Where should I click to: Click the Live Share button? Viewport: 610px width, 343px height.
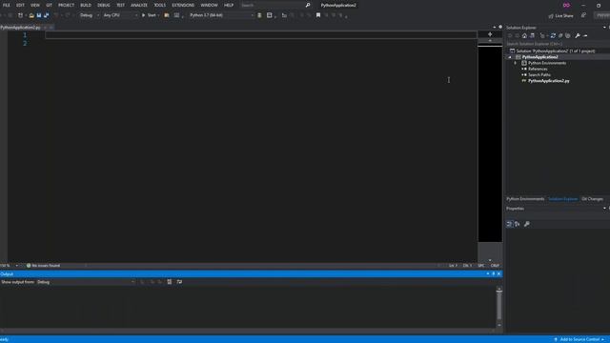(561, 15)
